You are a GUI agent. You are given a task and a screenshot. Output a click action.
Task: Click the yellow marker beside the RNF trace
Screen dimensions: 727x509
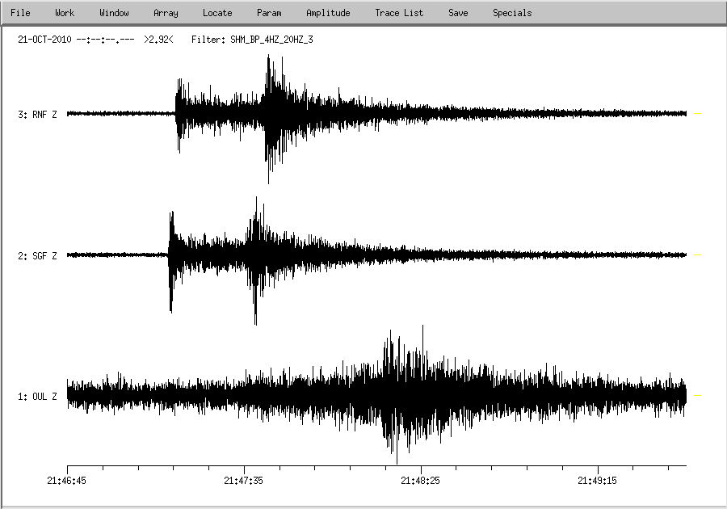pyautogui.click(x=697, y=114)
